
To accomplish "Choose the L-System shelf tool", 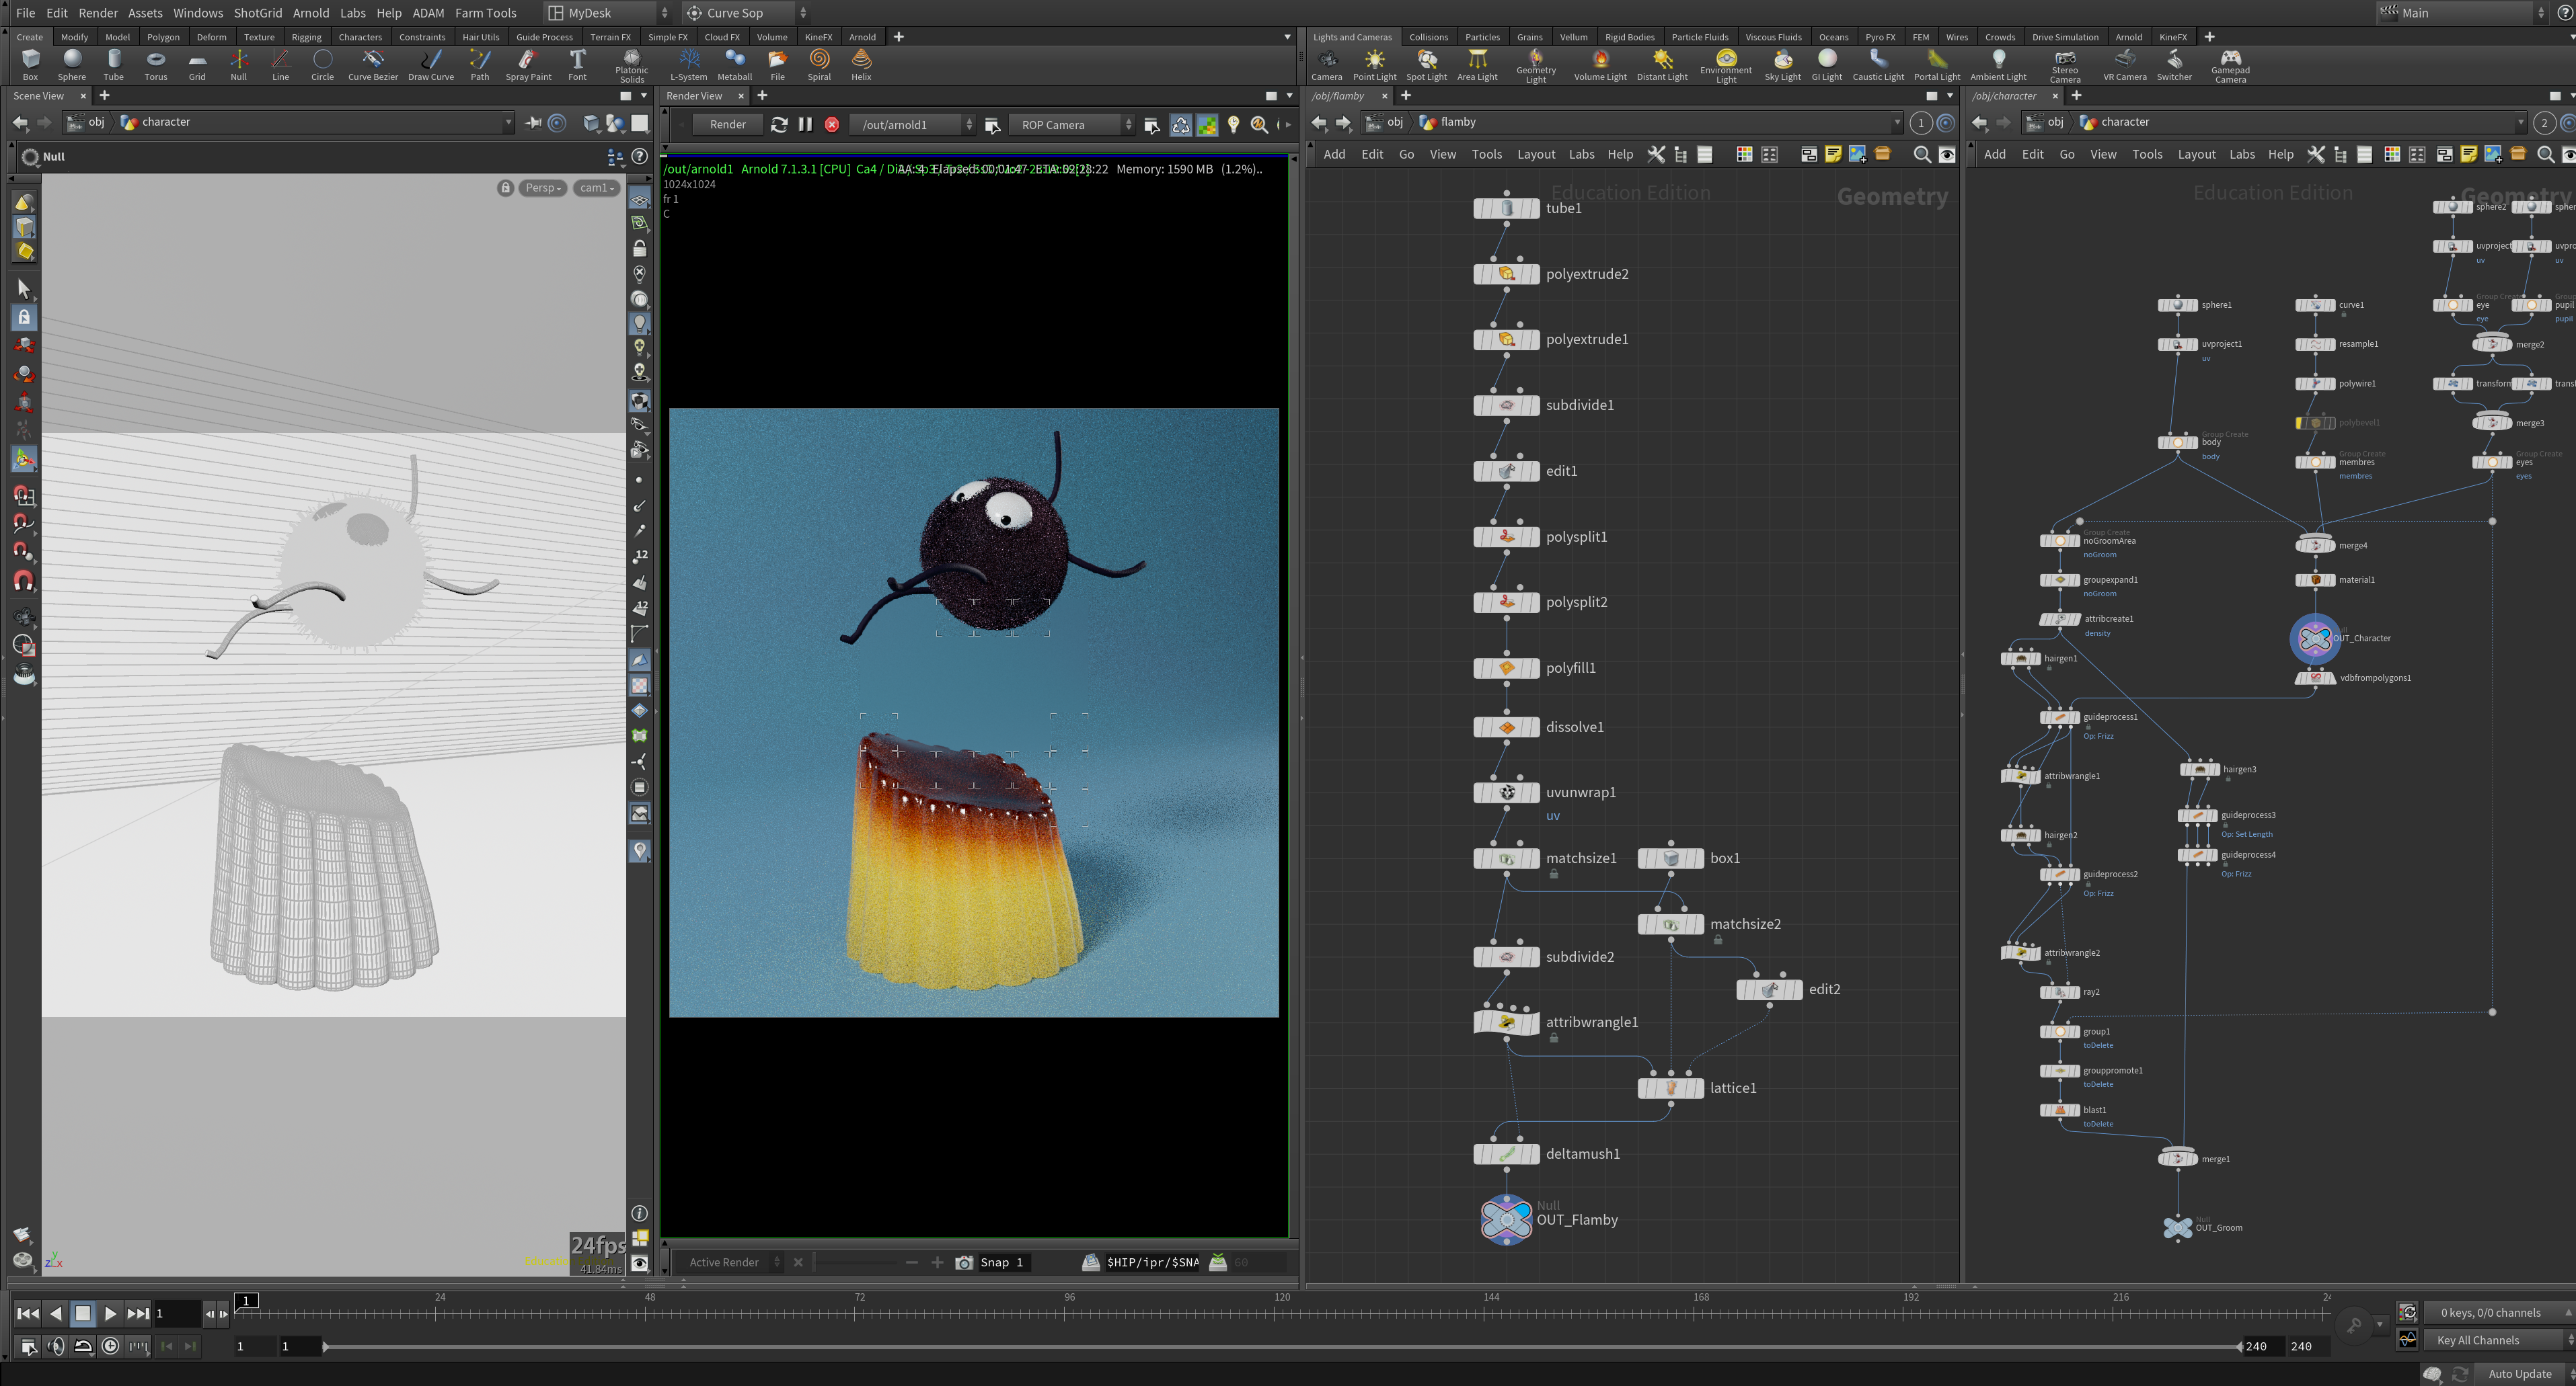I will 688,65.
